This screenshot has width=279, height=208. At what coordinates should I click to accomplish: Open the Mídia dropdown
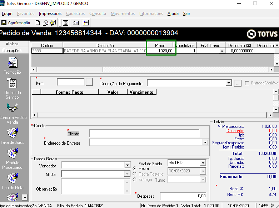(127, 173)
